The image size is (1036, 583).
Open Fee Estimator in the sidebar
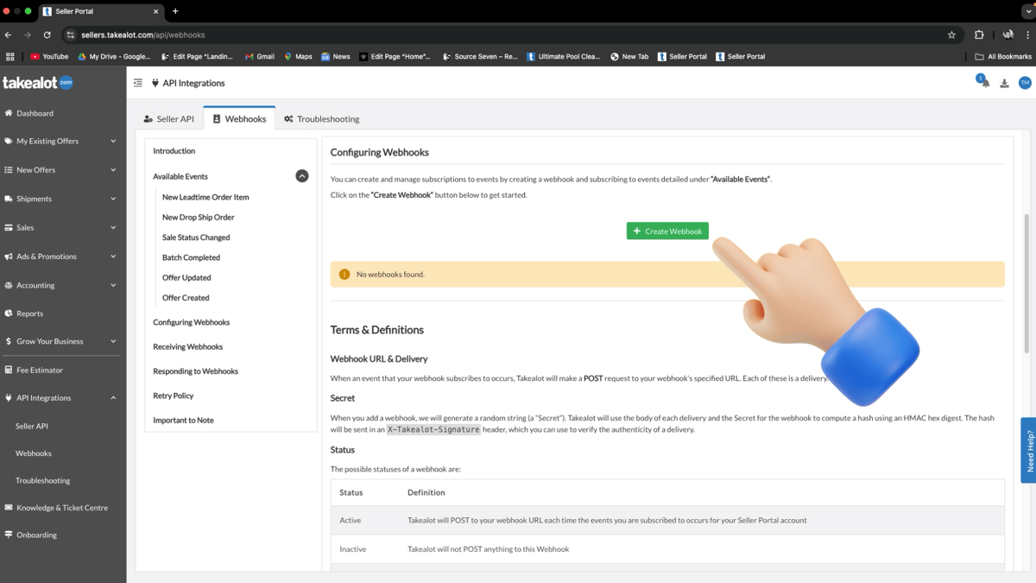[x=40, y=370]
